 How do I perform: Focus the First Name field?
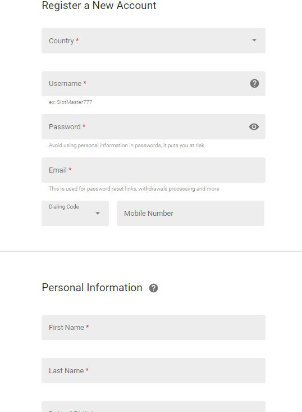pyautogui.click(x=153, y=327)
